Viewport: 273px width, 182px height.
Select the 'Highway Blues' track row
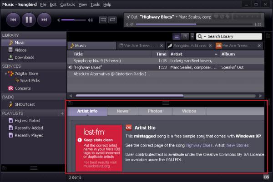[x=166, y=67]
